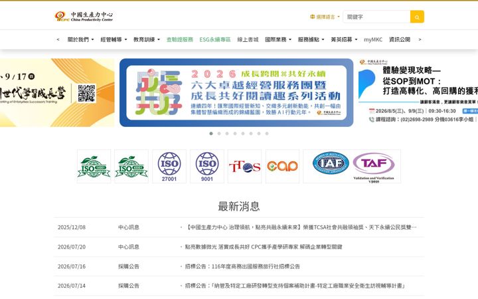Open the 世代學習成長營 left banner
Viewport: 478px width, 299px height.
coord(57,92)
